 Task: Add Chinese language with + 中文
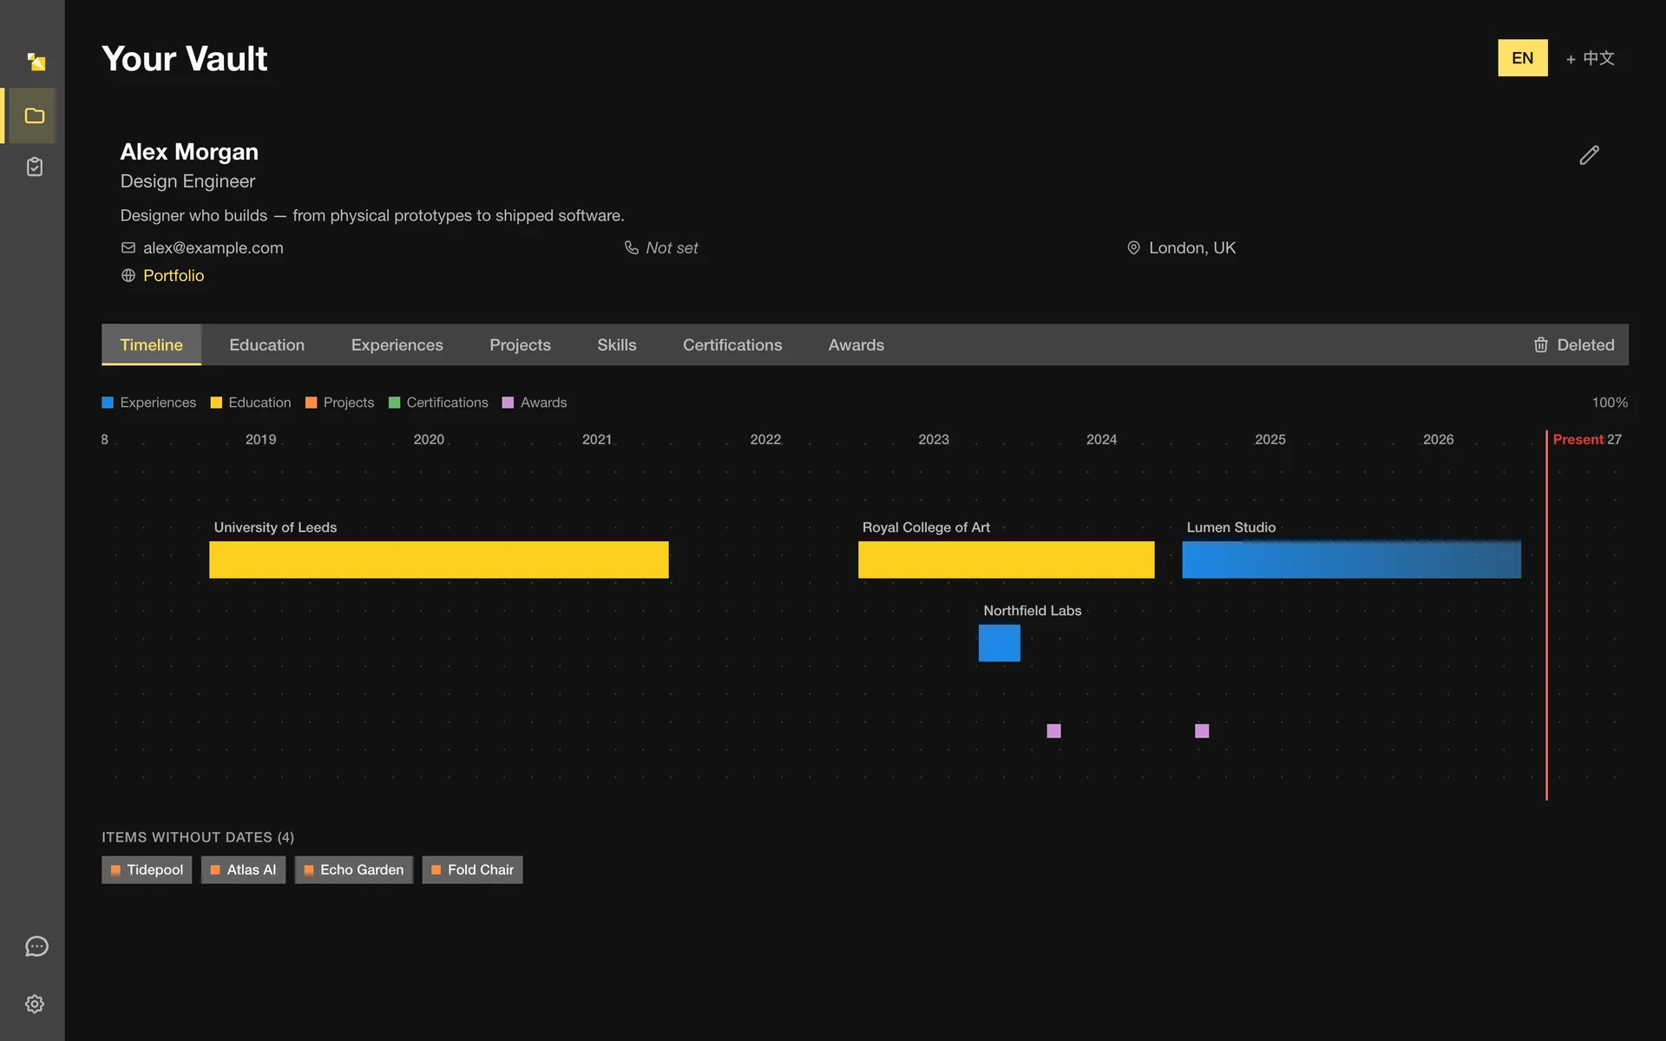[1591, 58]
